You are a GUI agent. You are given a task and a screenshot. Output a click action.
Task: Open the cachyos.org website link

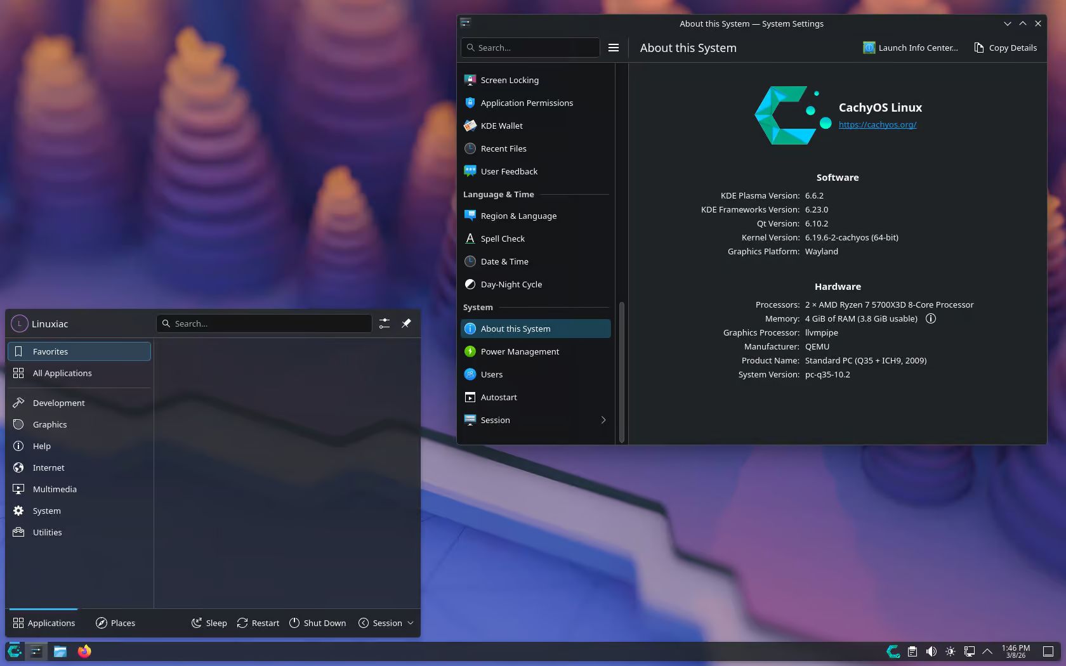877,124
